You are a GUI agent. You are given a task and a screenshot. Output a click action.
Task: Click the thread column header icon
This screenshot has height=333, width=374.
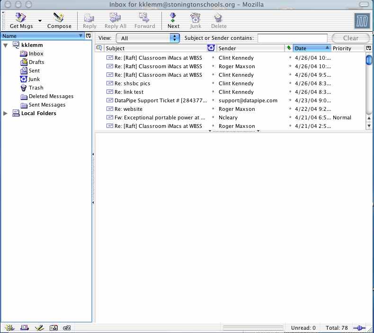(x=99, y=48)
